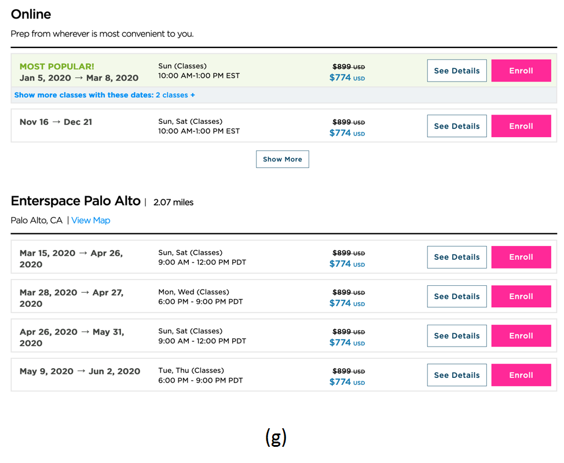Enroll in Nov 16 to Dec 21 class
Screen dimensions: 564x463
coord(521,126)
